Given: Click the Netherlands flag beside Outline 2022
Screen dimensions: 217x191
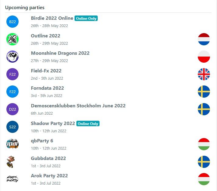Looking at the screenshot, I should [204, 39].
